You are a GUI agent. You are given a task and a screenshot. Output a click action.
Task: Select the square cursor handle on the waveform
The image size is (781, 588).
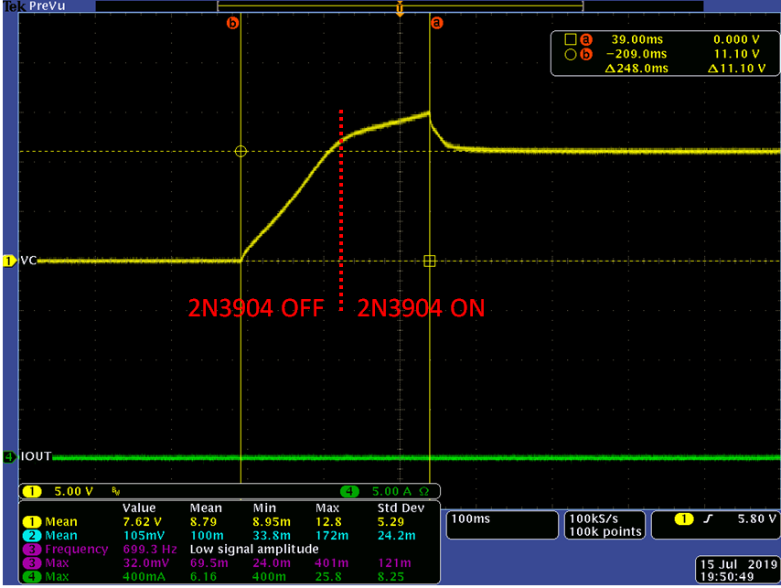[x=430, y=262]
